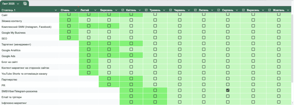Tick Email та тріггери checkbox under Квітень
Image resolution: width=294 pixels, height=105 pixels.
tap(131, 96)
